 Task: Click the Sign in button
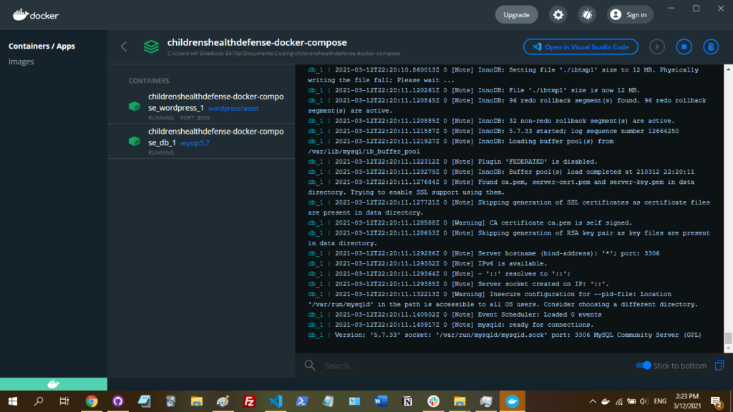tap(628, 14)
